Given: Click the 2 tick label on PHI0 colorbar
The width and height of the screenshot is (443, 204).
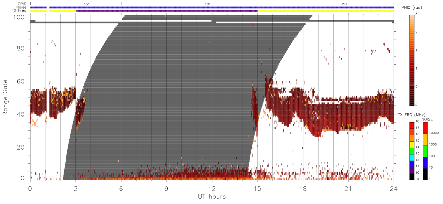Looking at the screenshot, I should 416,32.
